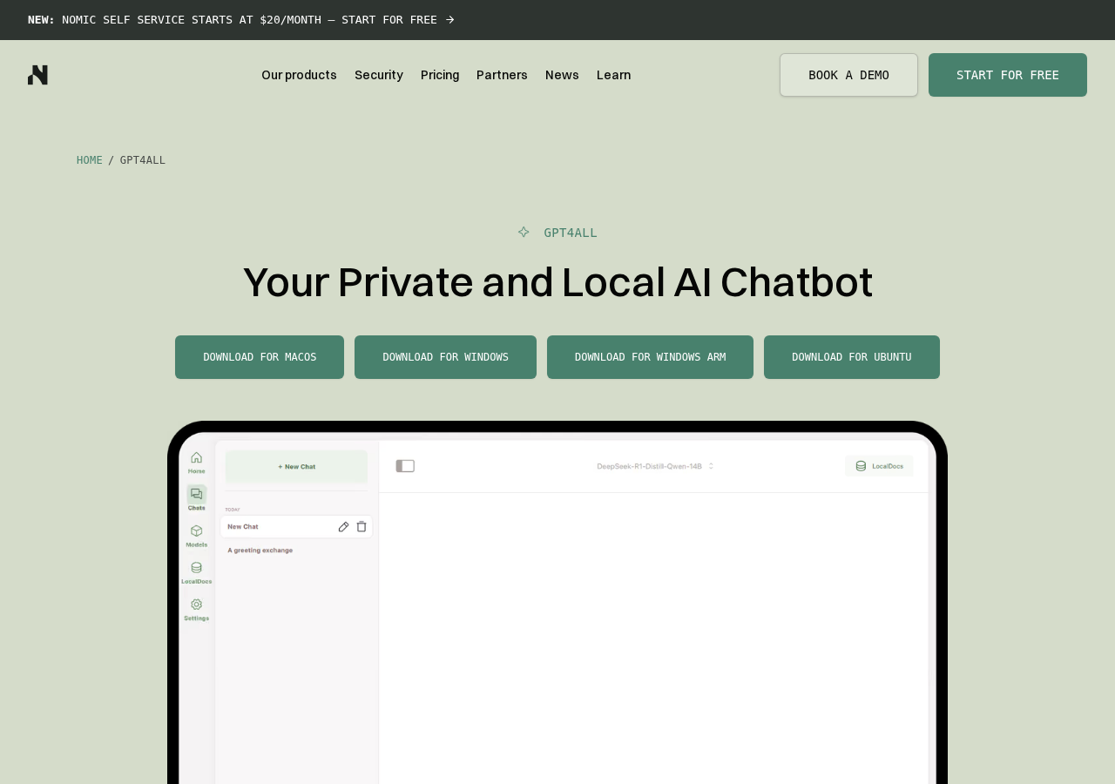The height and width of the screenshot is (784, 1115).
Task: Click the arrow in the announcement banner
Action: (x=450, y=19)
